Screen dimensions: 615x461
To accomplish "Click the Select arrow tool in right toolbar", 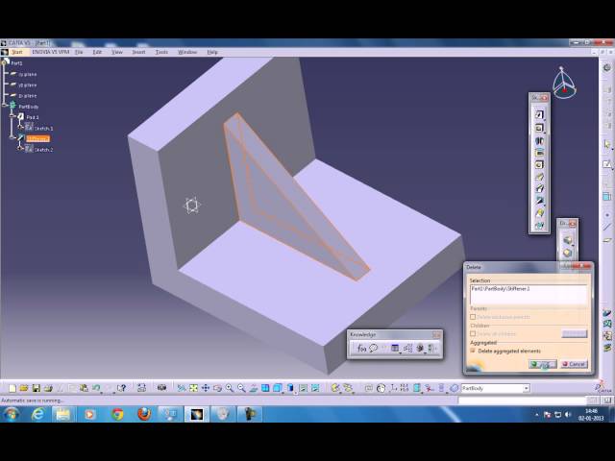I will coord(607,145).
